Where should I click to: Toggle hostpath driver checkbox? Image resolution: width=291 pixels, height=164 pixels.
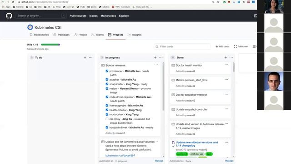(x=107, y=128)
